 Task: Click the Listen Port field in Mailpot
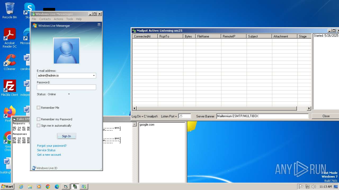(185, 116)
